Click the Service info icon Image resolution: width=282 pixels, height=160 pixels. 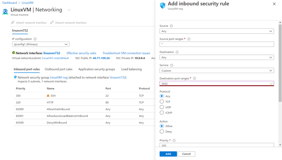[x=171, y=65]
